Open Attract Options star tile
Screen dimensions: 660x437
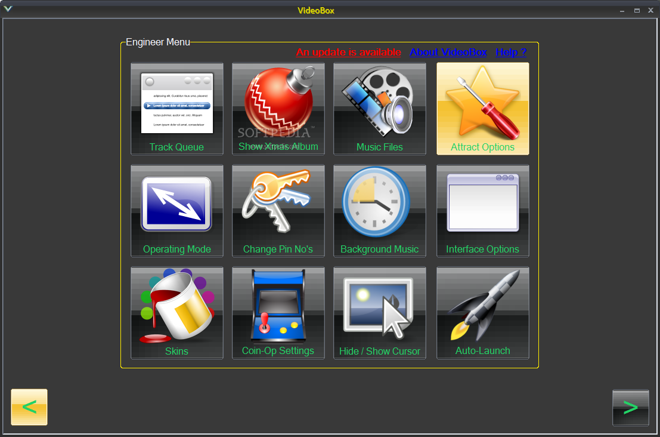483,109
